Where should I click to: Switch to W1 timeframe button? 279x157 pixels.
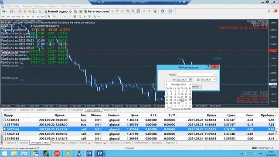coord(38,17)
